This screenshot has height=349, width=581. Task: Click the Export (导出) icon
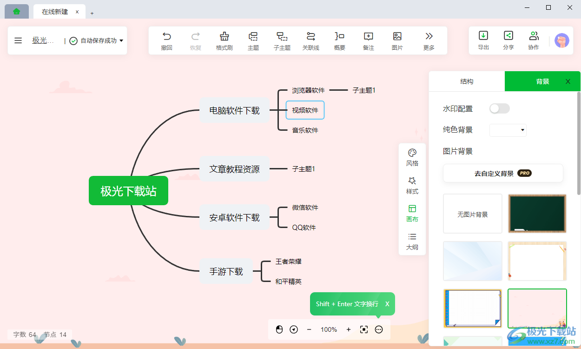tap(483, 35)
